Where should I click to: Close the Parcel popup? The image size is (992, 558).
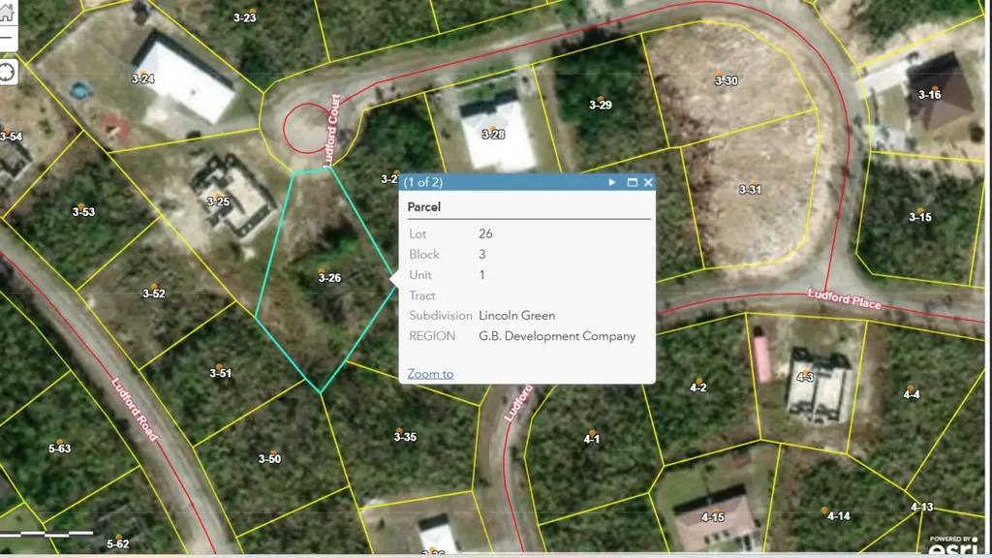[648, 182]
